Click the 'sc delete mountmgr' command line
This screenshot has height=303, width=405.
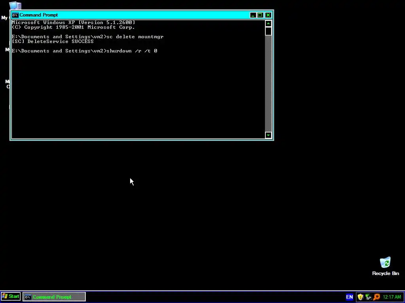click(87, 37)
